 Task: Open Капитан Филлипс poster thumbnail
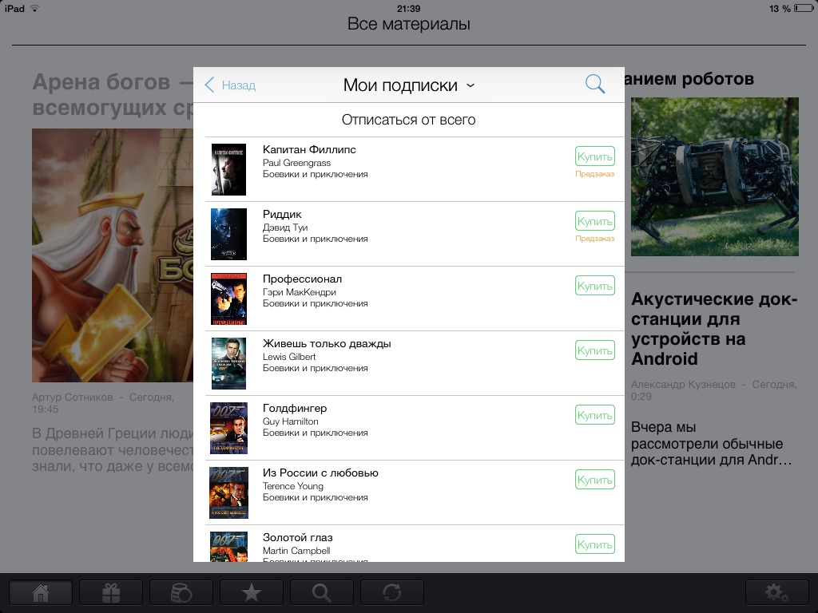(228, 169)
